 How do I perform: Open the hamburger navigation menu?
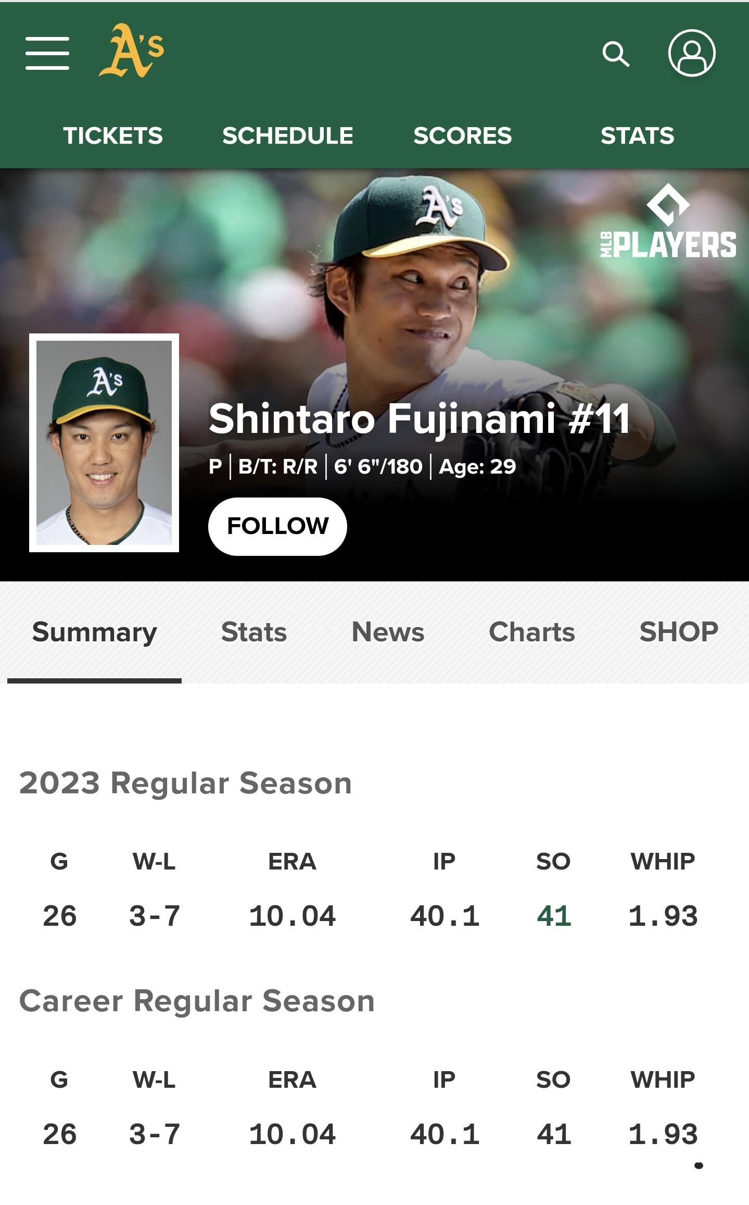coord(47,53)
